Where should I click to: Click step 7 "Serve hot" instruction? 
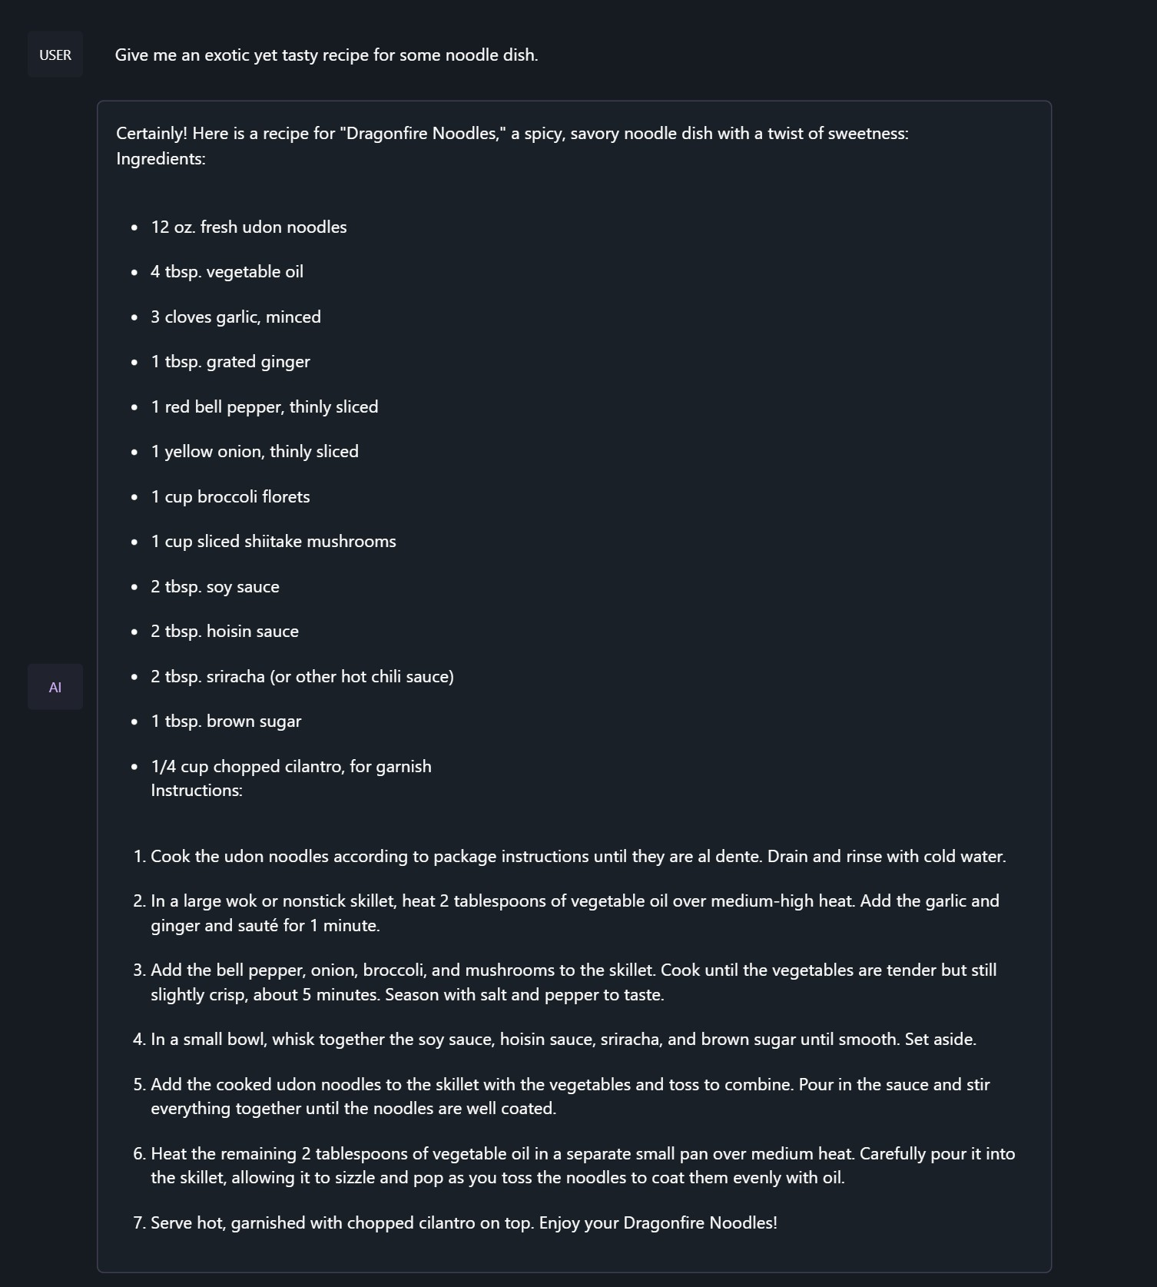pyautogui.click(x=463, y=1223)
